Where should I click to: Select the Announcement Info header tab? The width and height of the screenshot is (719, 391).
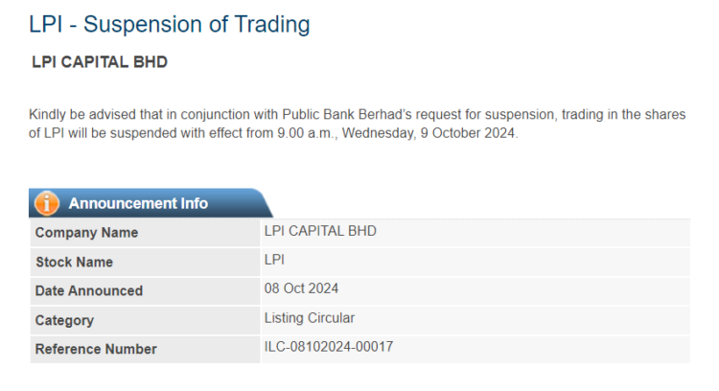tap(138, 203)
